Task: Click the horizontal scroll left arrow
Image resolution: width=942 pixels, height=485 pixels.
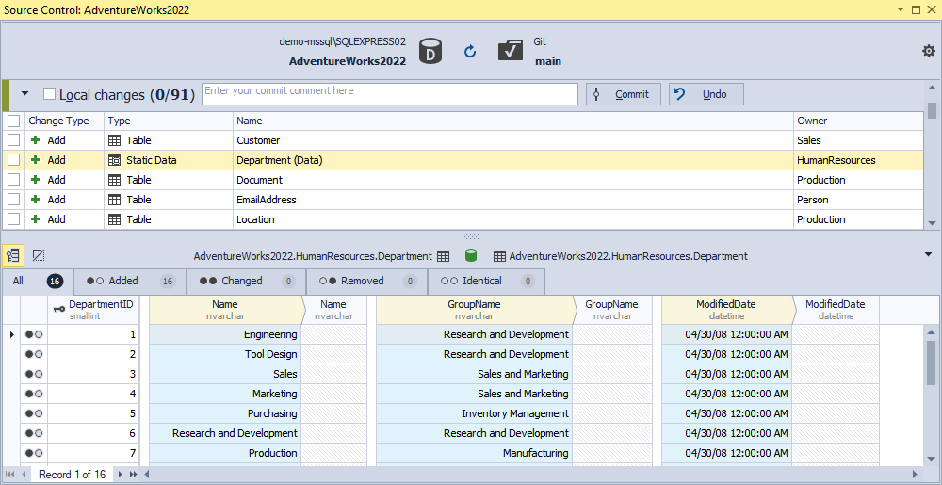Action: [145, 475]
